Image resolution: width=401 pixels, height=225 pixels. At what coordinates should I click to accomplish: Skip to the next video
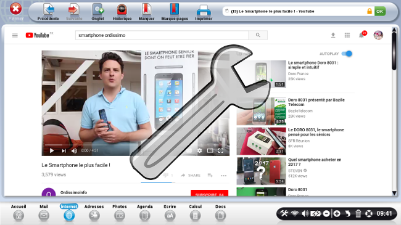point(64,150)
